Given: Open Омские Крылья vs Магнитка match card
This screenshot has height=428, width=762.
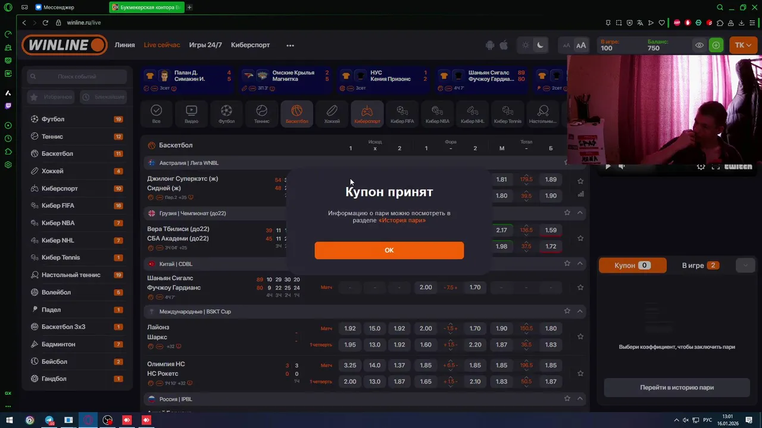Looking at the screenshot, I should [x=286, y=80].
